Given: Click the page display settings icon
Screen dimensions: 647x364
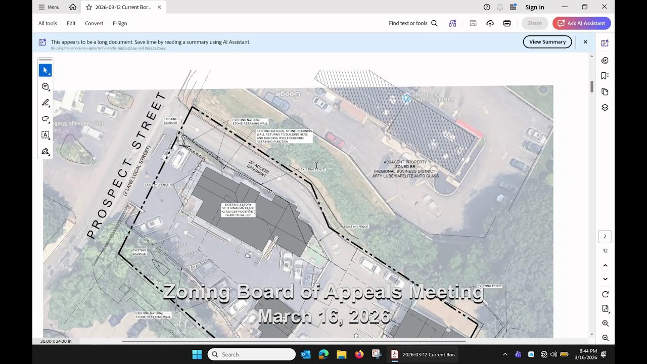Looking at the screenshot, I should pyautogui.click(x=605, y=308).
